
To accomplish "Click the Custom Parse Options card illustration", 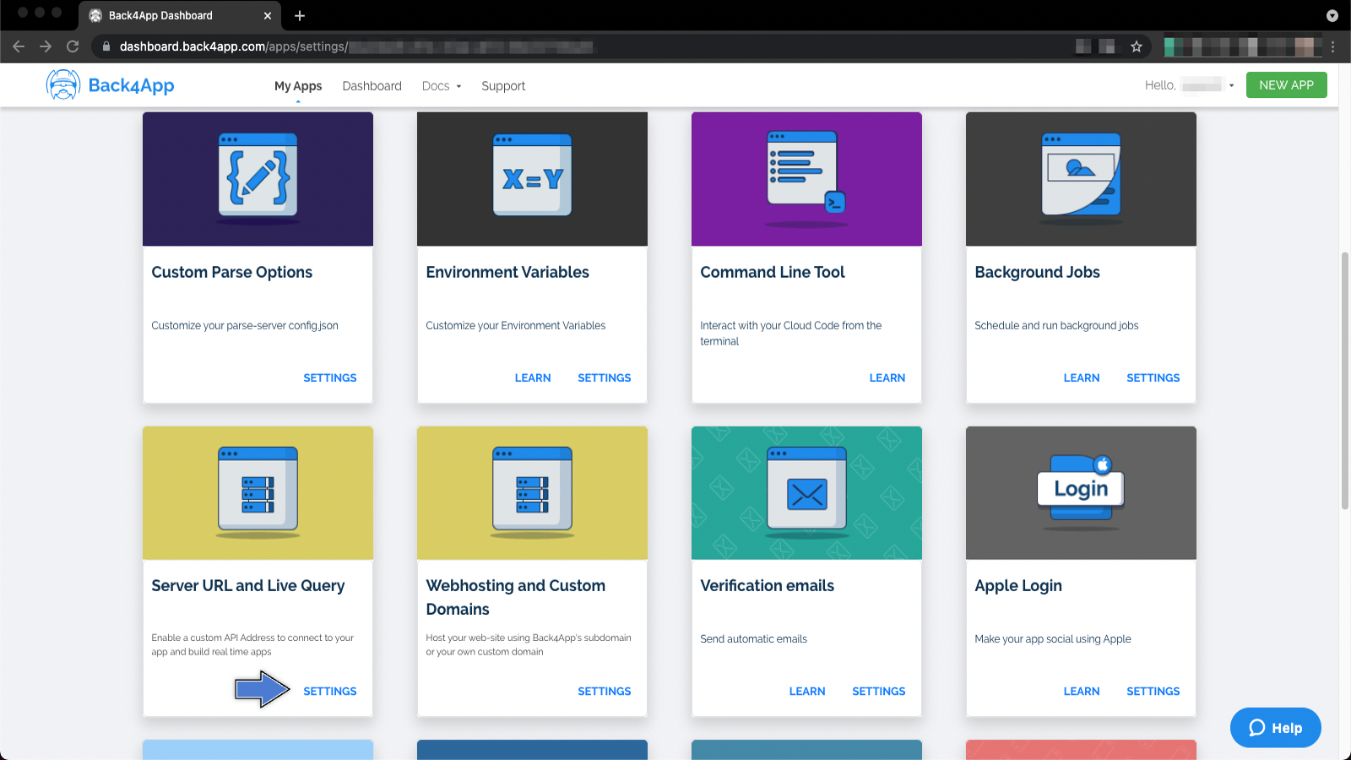I will click(258, 179).
